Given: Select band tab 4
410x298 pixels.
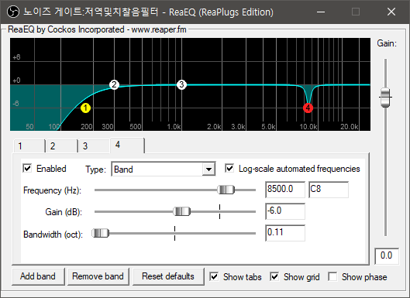Looking at the screenshot, I should pyautogui.click(x=127, y=145).
